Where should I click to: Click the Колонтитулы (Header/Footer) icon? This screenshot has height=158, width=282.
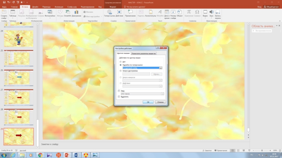click(x=151, y=13)
